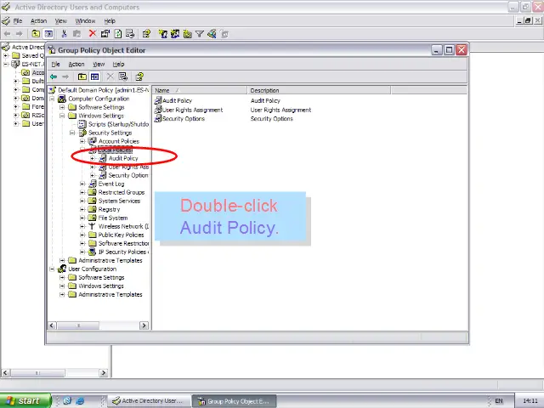Click the Help icon in AD Users toolbar
Viewport: 544px width, 408px height.
[x=146, y=34]
